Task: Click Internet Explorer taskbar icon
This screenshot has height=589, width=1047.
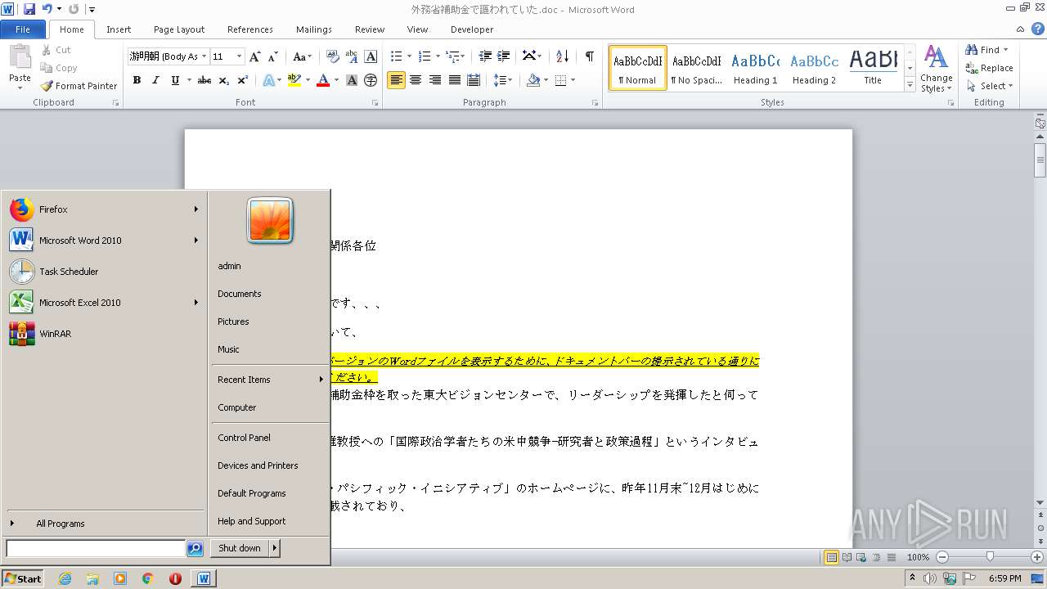Action: coord(65,578)
